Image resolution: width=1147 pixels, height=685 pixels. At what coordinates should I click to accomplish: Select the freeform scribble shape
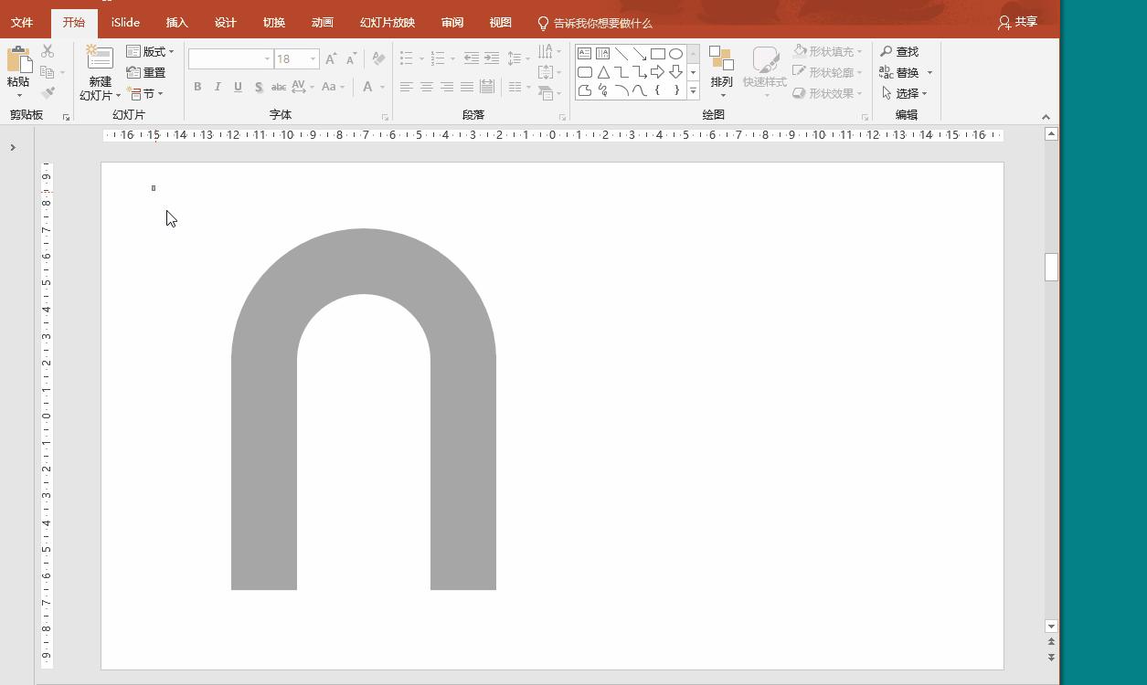[603, 90]
